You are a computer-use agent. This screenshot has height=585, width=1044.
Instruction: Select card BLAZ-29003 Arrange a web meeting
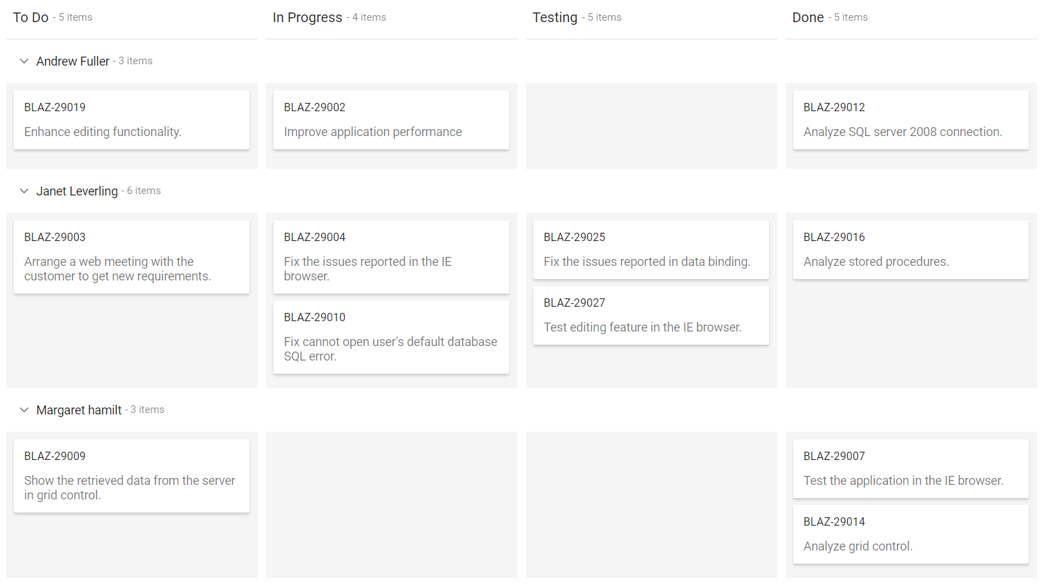click(x=131, y=257)
